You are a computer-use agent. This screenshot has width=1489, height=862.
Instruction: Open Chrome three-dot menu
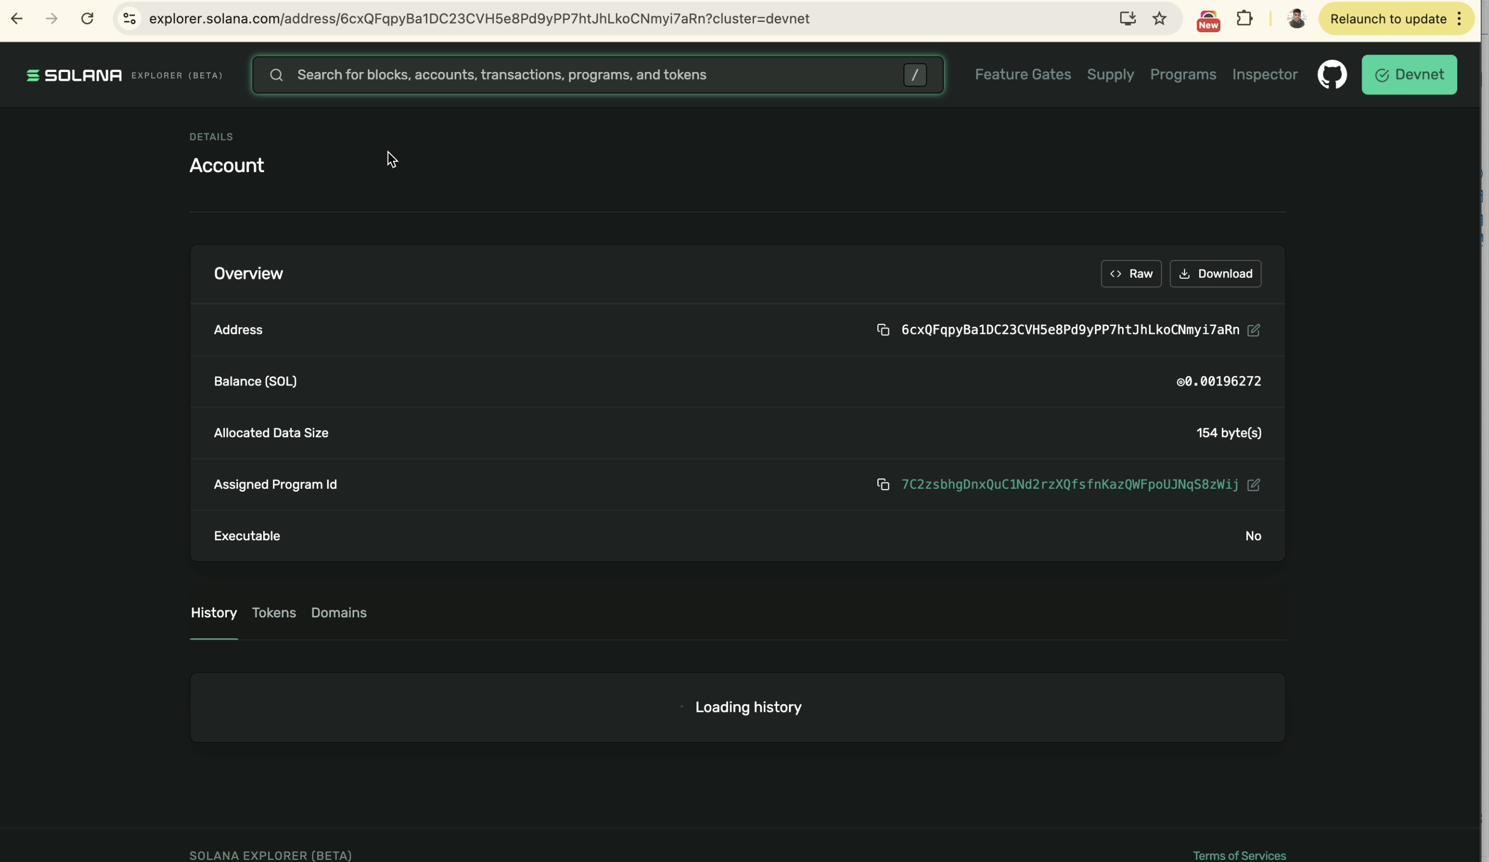click(1459, 19)
